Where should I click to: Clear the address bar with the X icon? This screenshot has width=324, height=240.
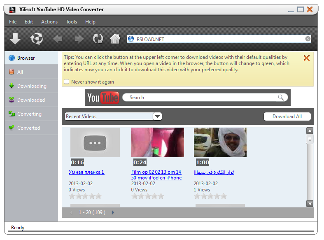click(308, 39)
